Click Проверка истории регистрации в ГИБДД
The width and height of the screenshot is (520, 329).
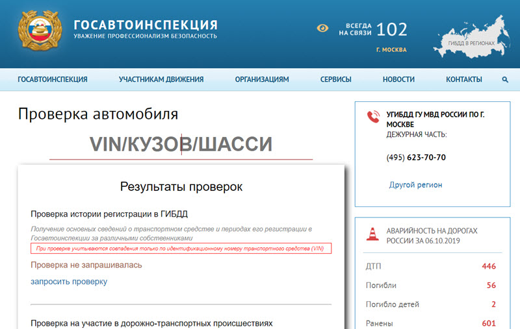pyautogui.click(x=109, y=214)
